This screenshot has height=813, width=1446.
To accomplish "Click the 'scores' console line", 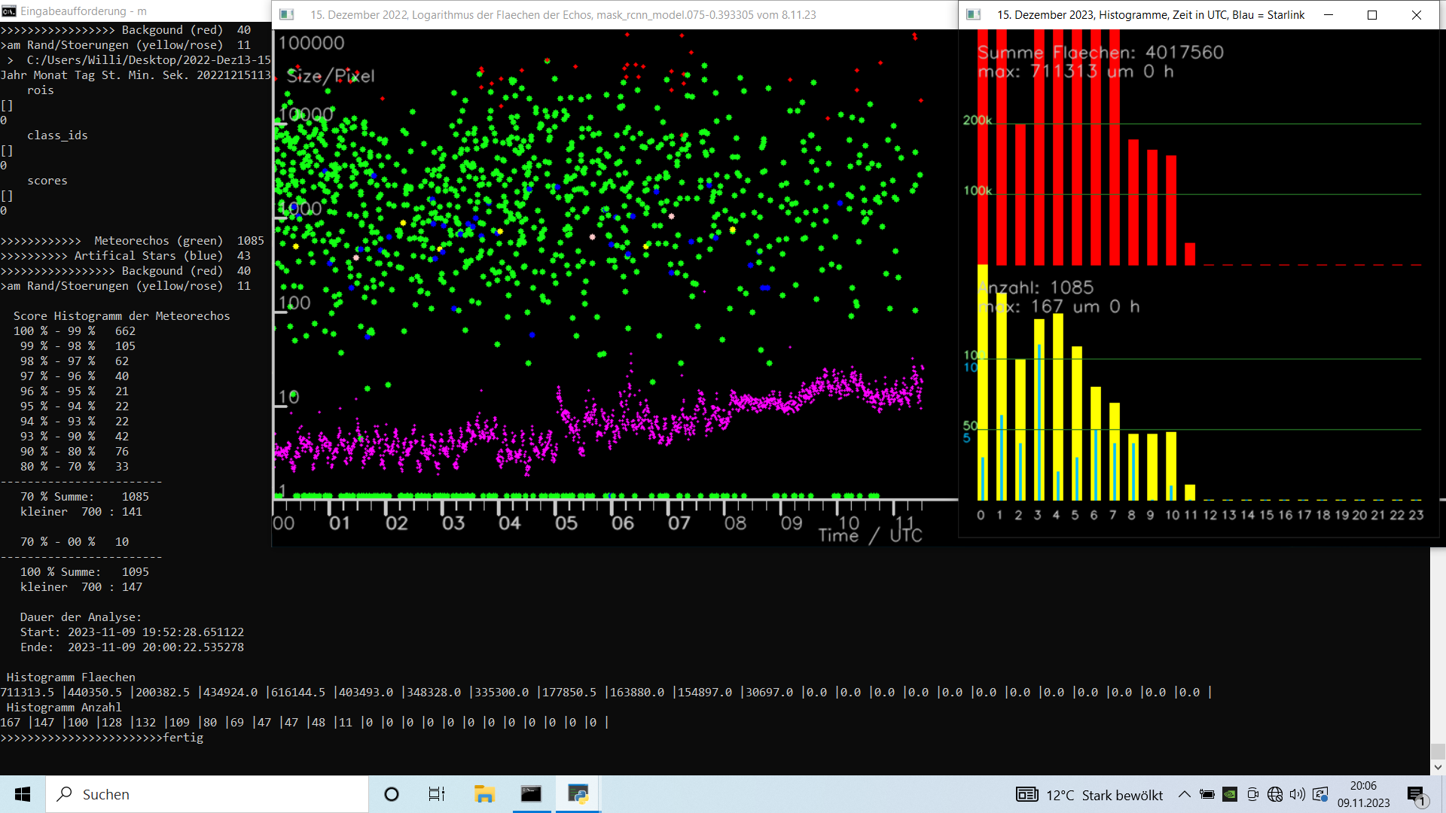I will (47, 181).
